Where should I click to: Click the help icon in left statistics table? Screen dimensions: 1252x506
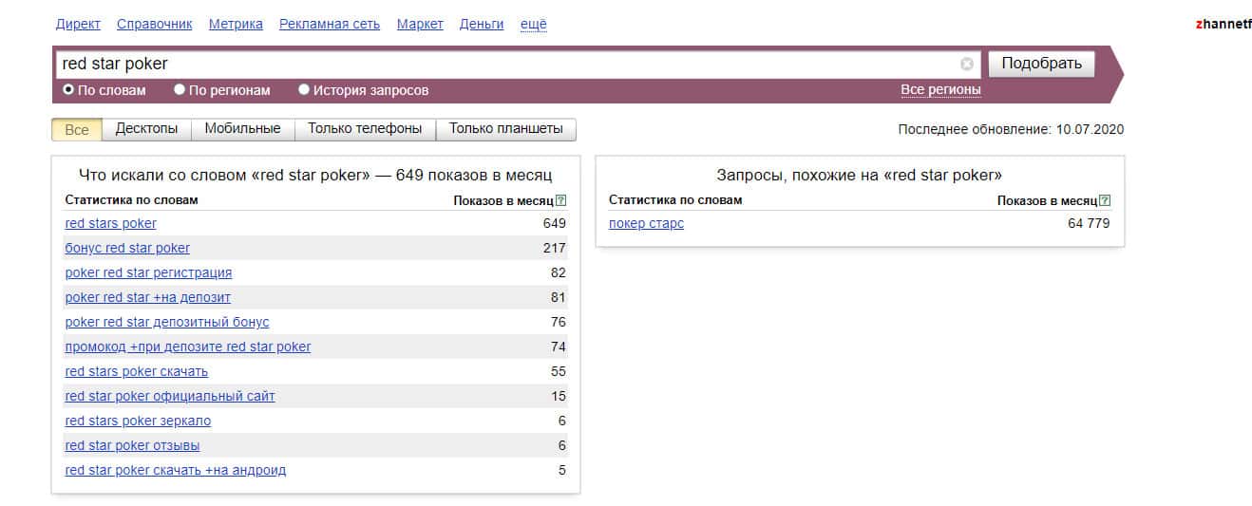[561, 200]
